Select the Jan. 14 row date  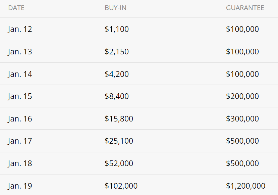click(20, 74)
